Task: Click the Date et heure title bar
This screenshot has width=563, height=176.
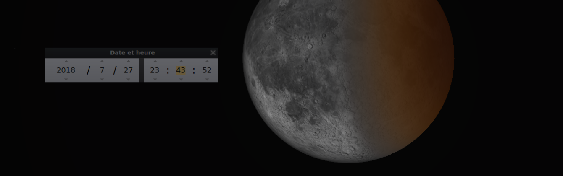Action: tap(132, 53)
